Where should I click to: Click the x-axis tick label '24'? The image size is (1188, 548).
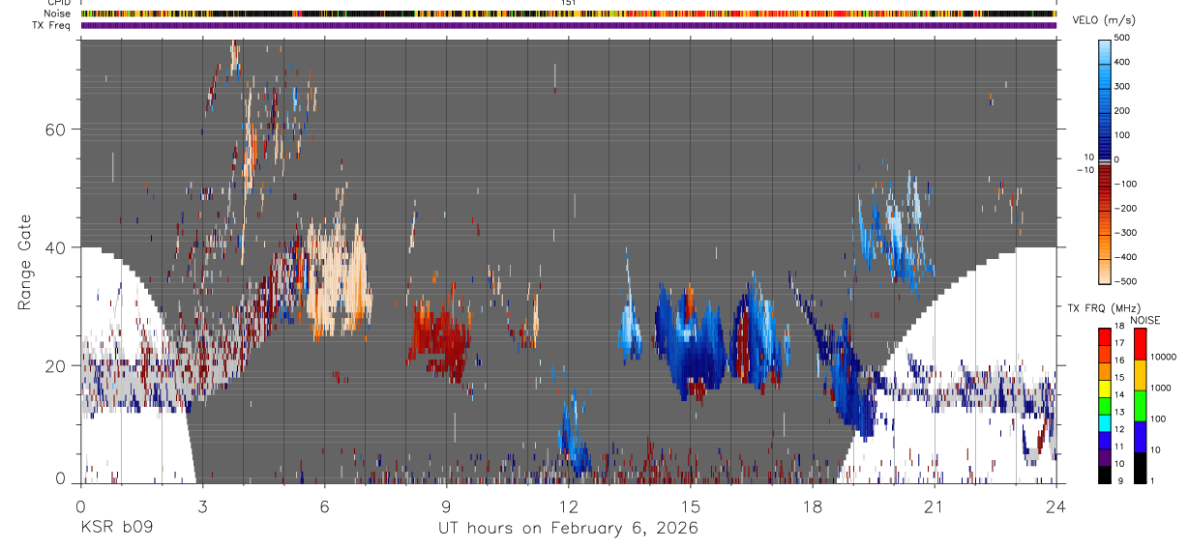[x=1055, y=506]
